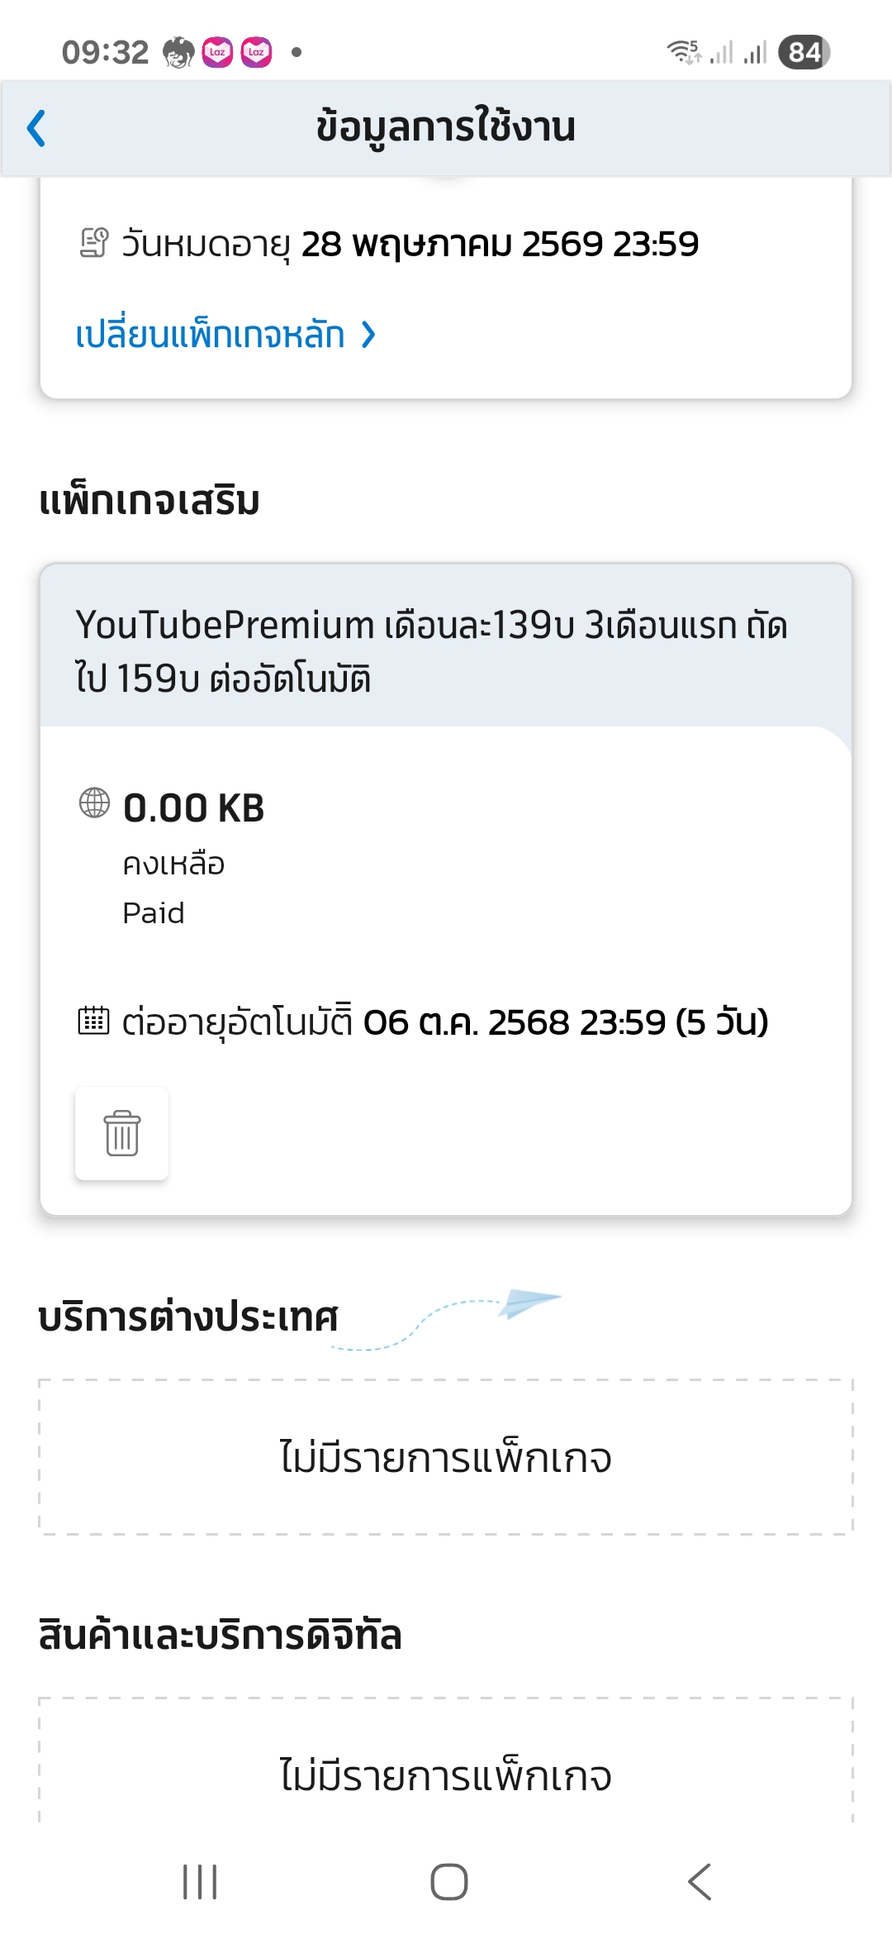This screenshot has height=1934, width=892.
Task: Tap the globe data icon
Action: click(x=94, y=803)
